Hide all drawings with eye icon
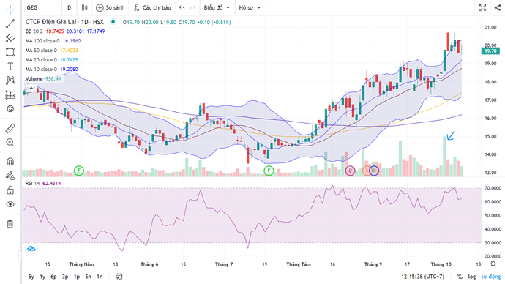This screenshot has width=505, height=284. coord(10,204)
